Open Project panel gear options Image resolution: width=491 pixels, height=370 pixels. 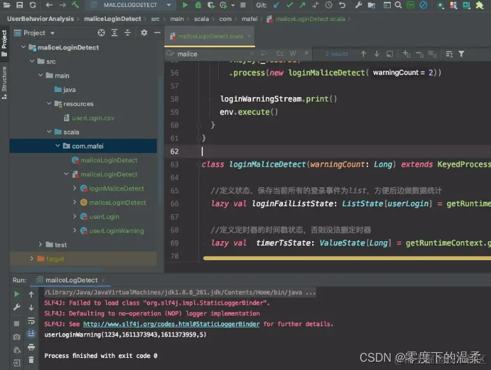tap(144, 32)
